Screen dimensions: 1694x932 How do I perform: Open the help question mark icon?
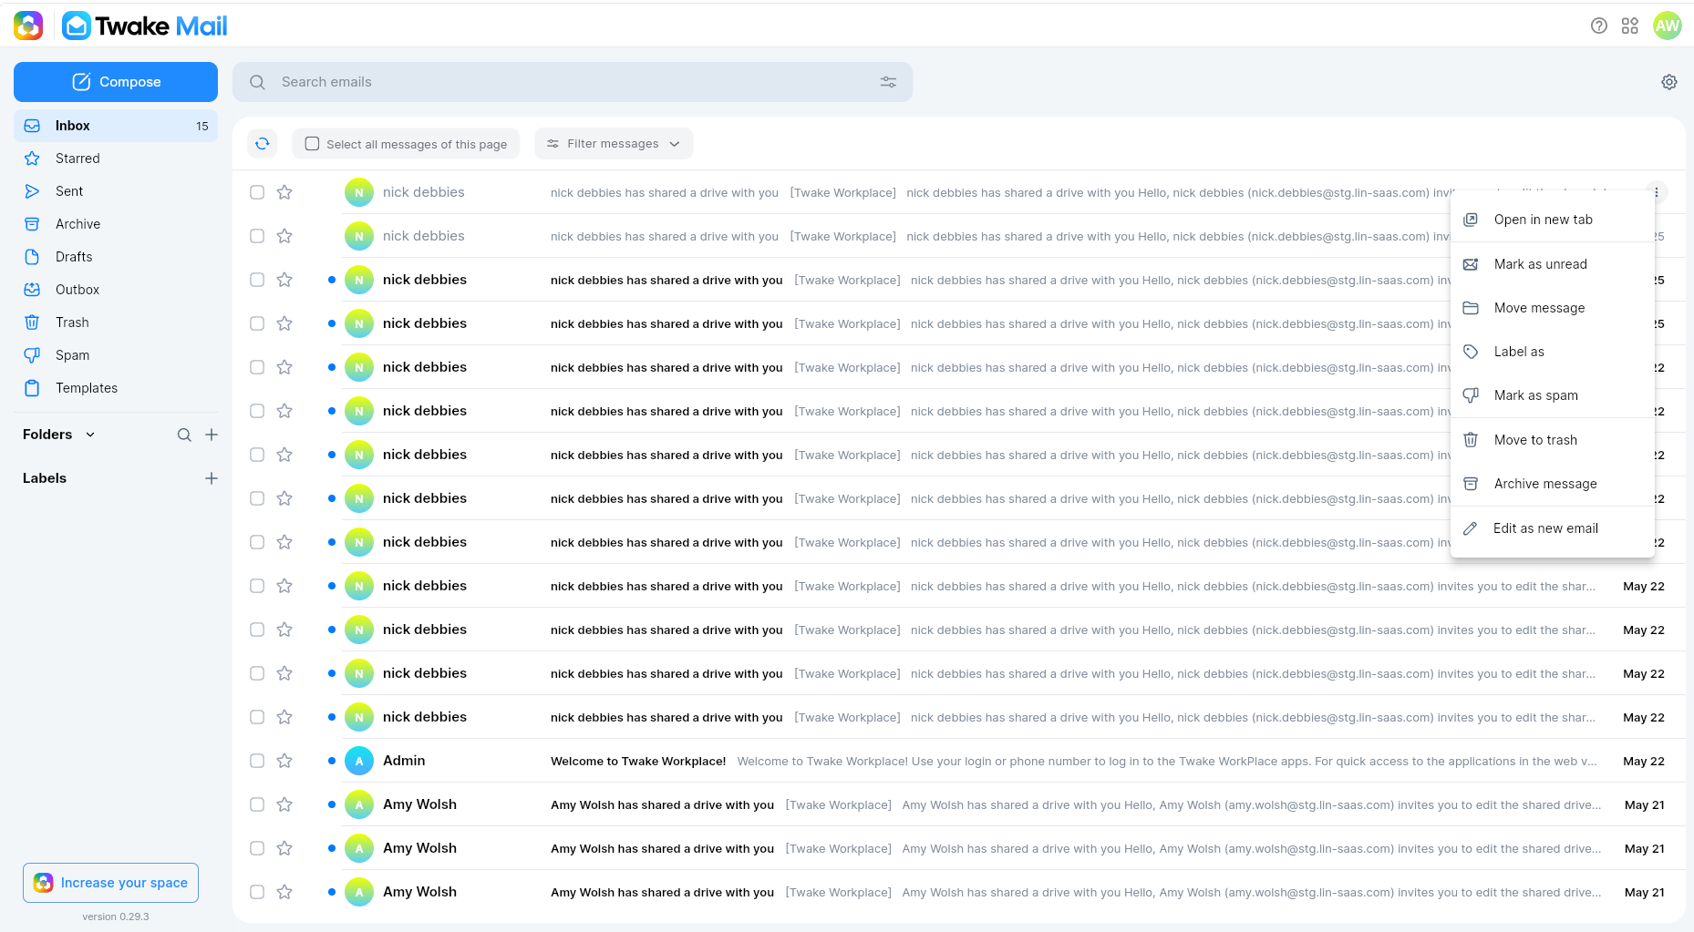(x=1599, y=26)
